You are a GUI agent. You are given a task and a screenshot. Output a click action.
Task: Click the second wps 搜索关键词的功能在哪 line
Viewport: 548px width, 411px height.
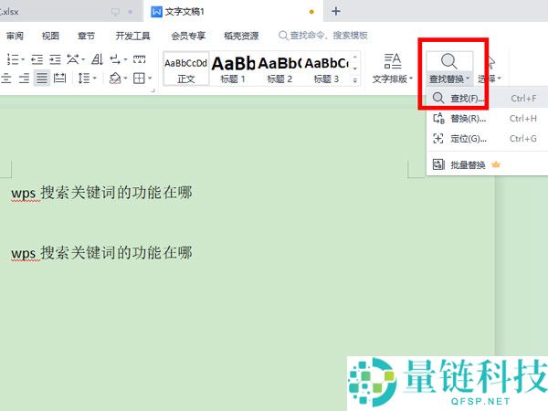(101, 253)
